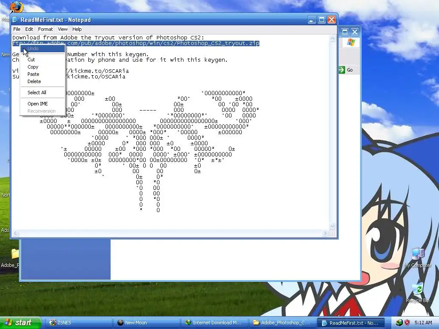Choose Copy from the context menu
439x329 pixels.
tap(42, 67)
